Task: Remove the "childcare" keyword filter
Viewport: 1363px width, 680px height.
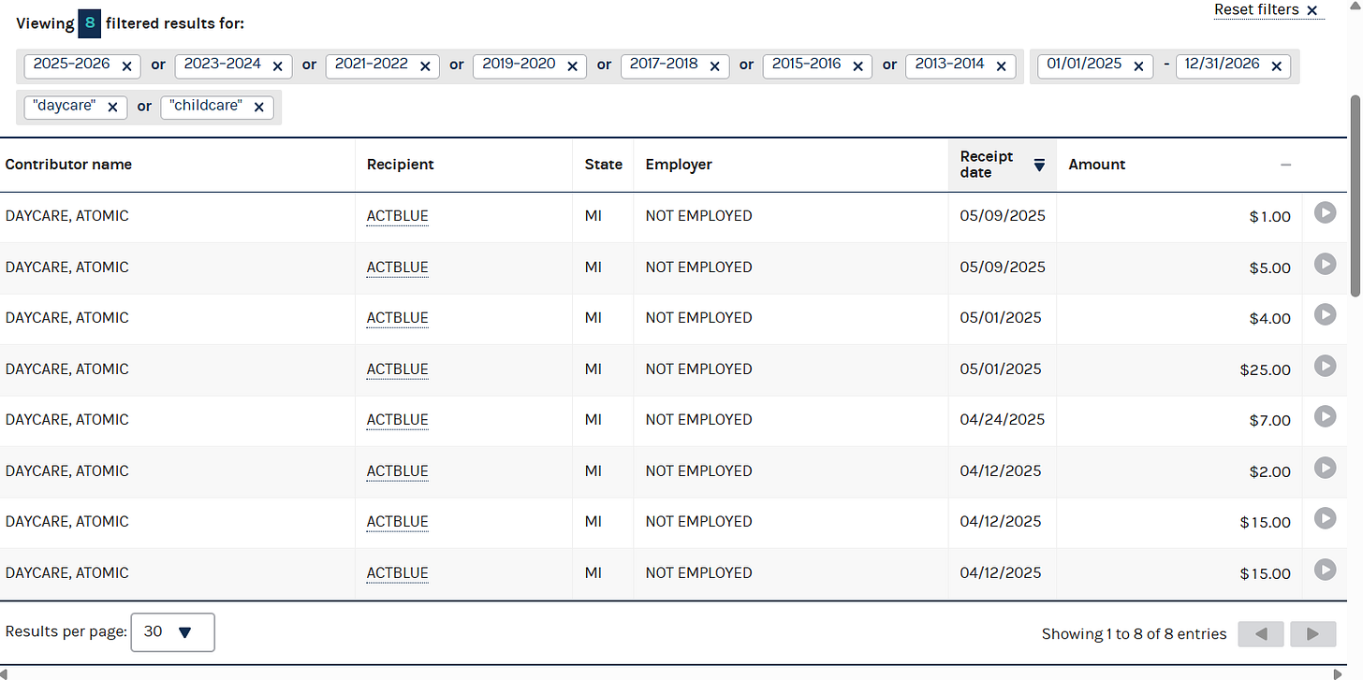Action: (x=259, y=108)
